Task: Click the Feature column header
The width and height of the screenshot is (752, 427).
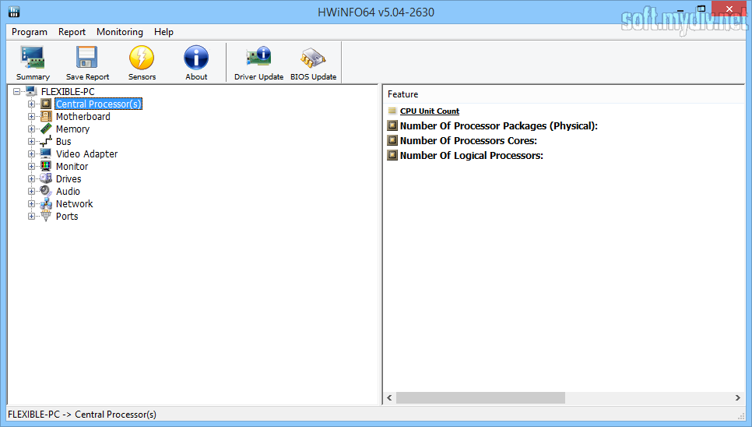Action: (x=564, y=94)
